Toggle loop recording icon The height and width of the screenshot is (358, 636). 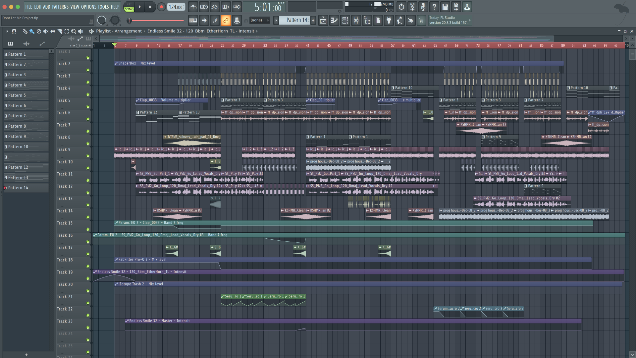237,7
